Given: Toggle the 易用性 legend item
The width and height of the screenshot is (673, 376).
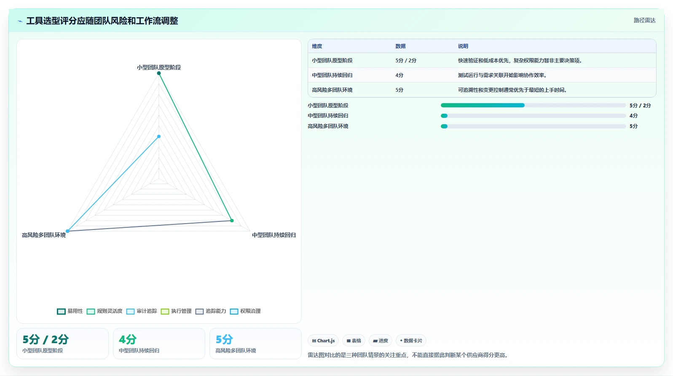Looking at the screenshot, I should [x=70, y=311].
